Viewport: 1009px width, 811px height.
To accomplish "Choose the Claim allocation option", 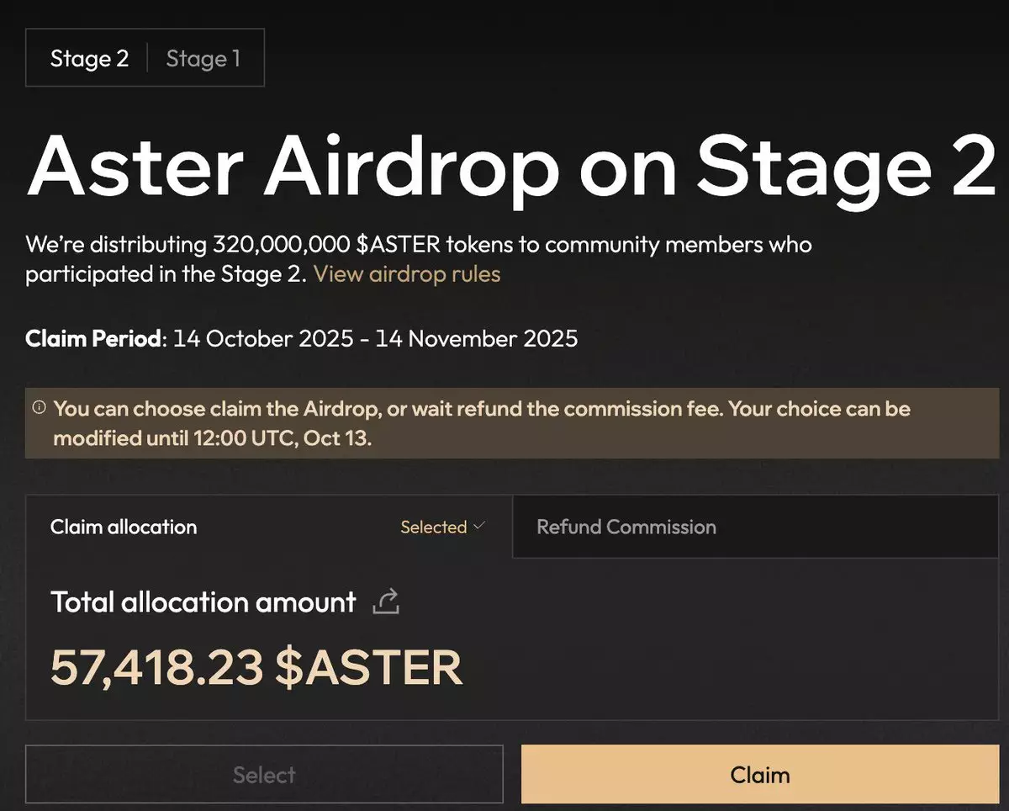I will [124, 527].
